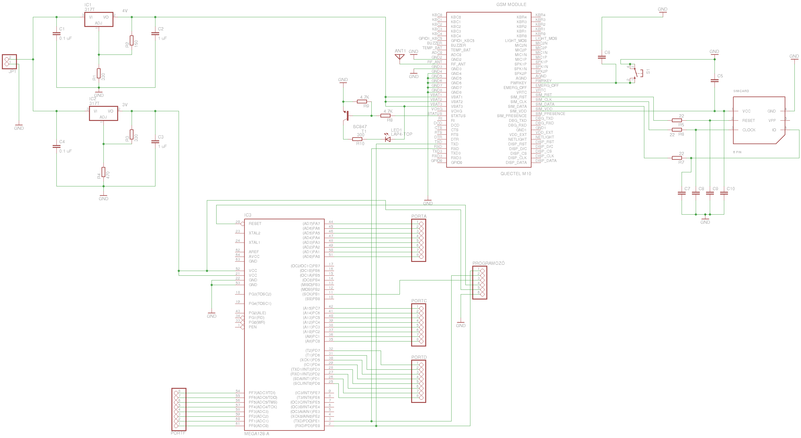Select the R9 4.7K resistor
This screenshot has width=801, height=438.
[362, 102]
